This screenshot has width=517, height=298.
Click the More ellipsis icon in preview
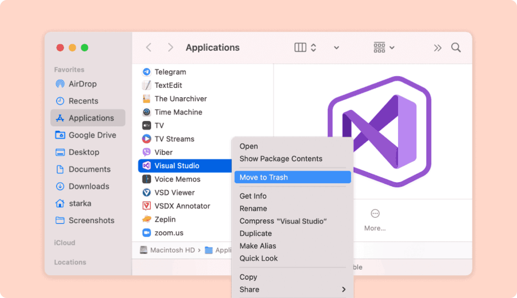click(375, 213)
